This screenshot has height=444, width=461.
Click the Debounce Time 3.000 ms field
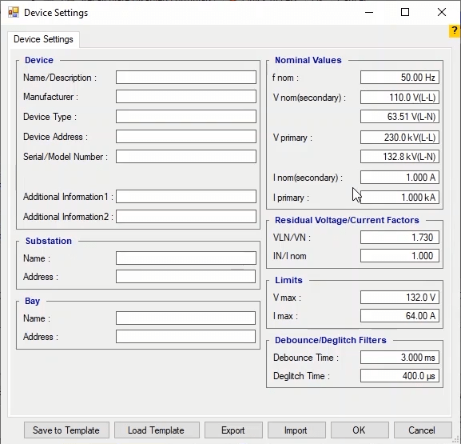pyautogui.click(x=399, y=358)
